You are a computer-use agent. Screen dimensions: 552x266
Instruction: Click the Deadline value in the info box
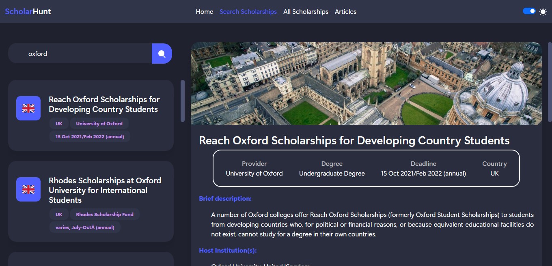point(423,174)
